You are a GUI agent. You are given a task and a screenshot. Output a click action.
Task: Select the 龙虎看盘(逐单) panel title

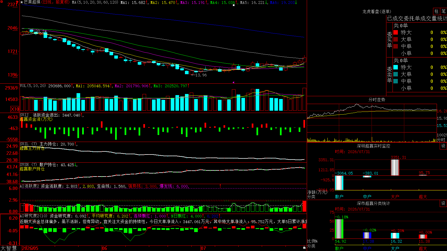377,11
